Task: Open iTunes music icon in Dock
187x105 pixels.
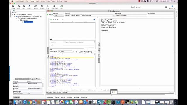Action: click(x=76, y=102)
